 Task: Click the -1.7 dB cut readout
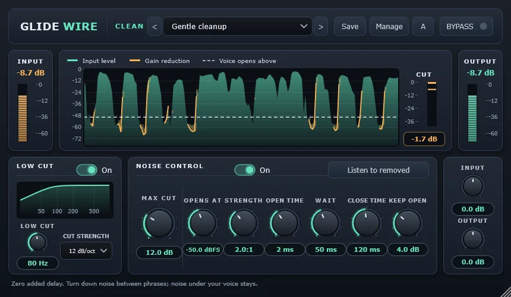click(424, 139)
